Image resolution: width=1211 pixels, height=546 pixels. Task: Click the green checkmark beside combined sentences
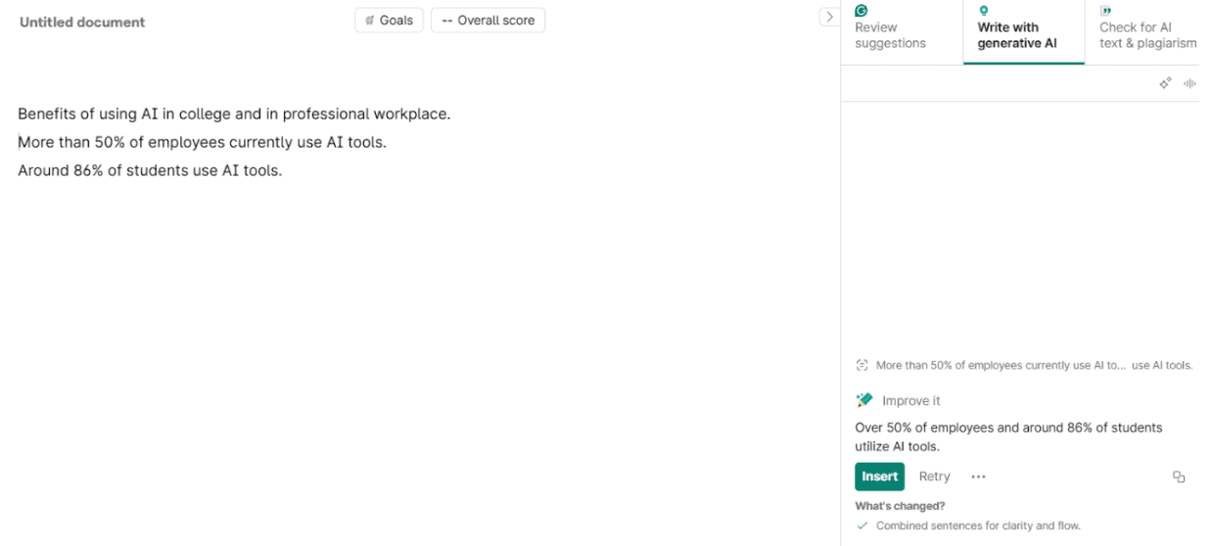862,525
